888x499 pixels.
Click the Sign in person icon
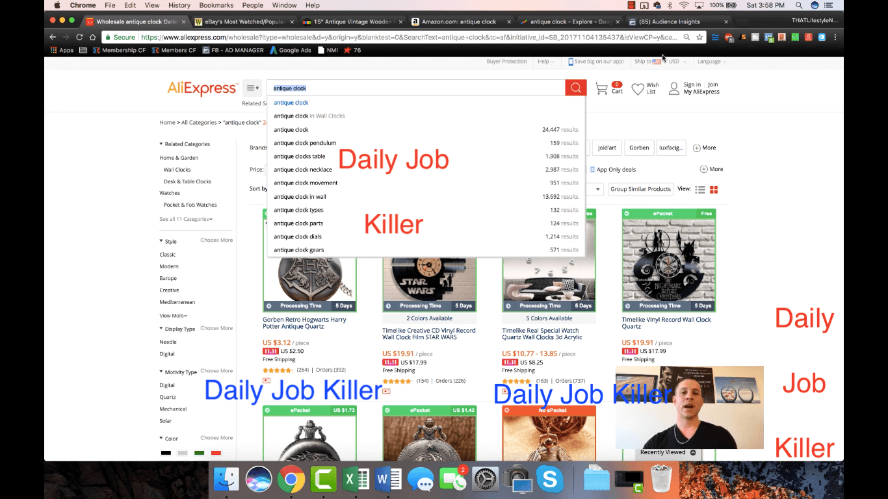[x=674, y=88]
